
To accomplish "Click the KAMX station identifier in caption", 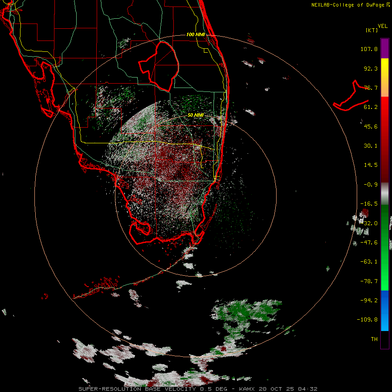I will (x=247, y=389).
